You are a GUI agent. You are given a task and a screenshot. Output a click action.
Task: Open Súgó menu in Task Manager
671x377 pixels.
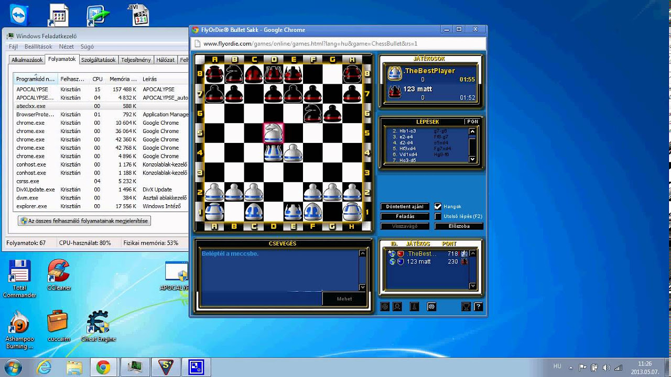click(x=87, y=47)
